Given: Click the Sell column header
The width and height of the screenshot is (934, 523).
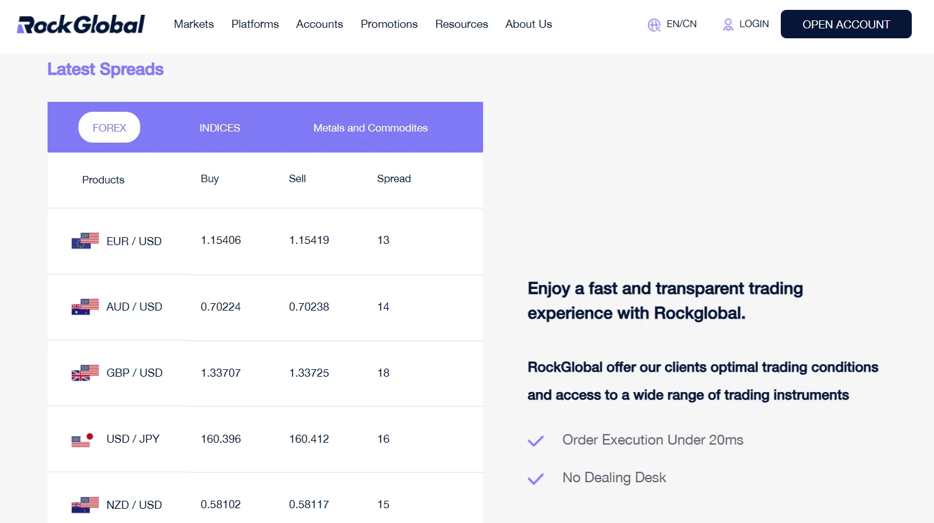Looking at the screenshot, I should pos(298,178).
